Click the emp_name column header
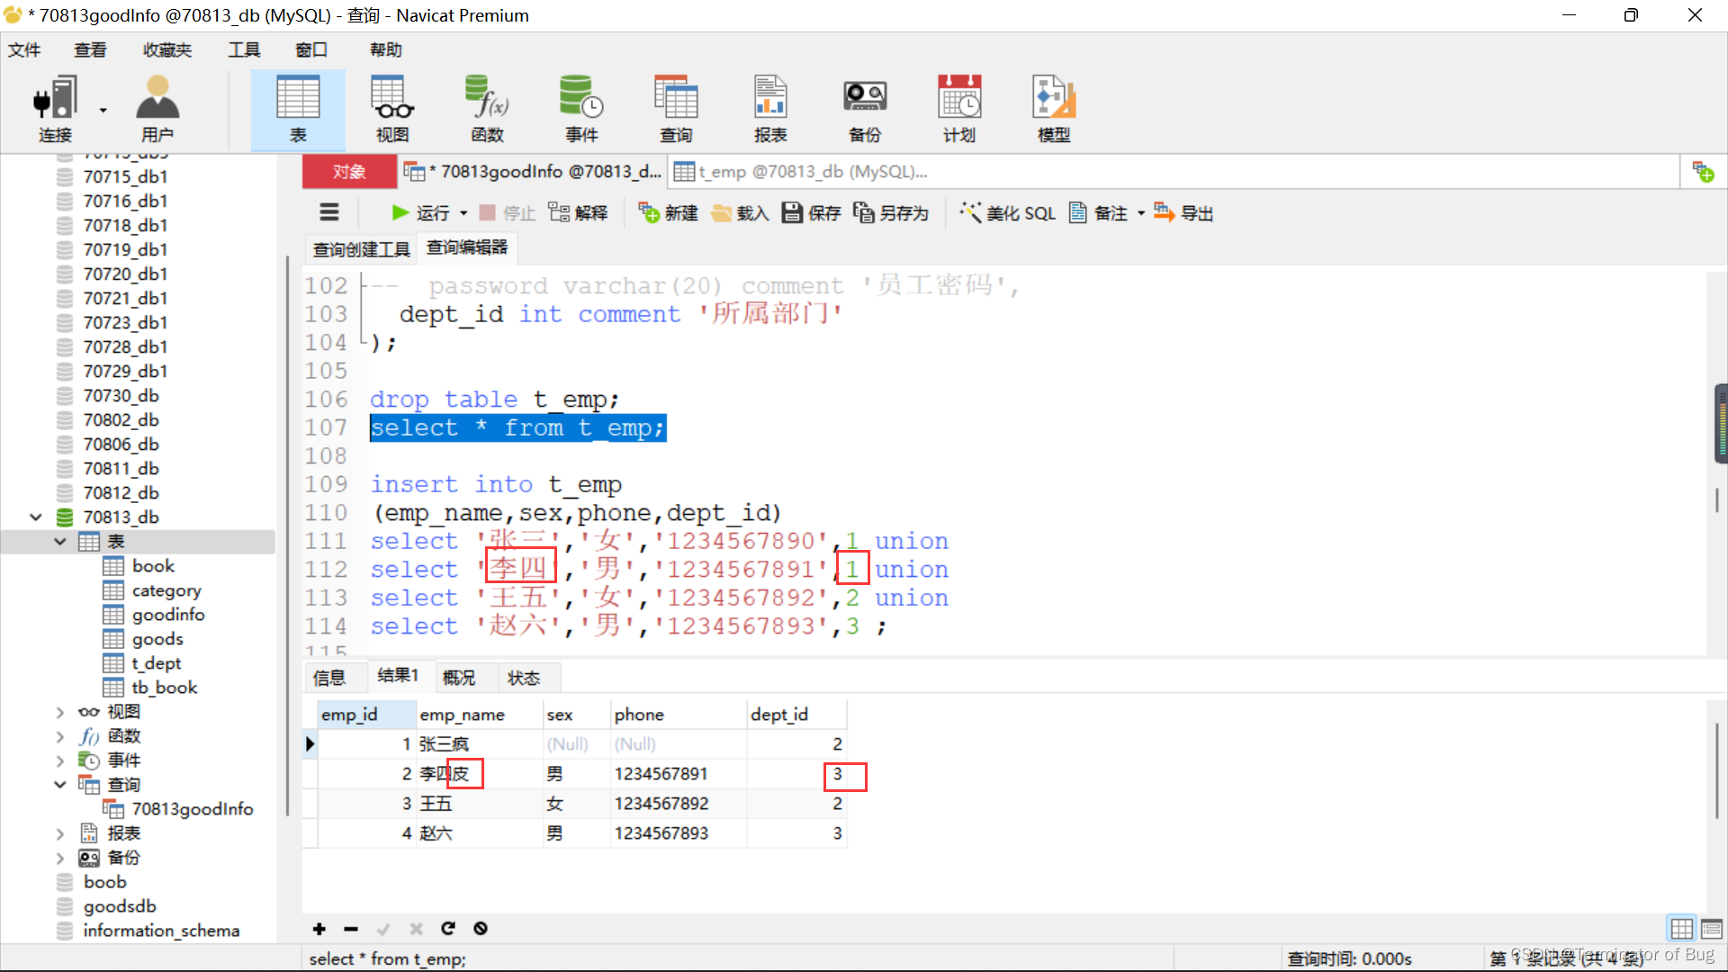Viewport: 1728px width, 972px height. pos(481,715)
